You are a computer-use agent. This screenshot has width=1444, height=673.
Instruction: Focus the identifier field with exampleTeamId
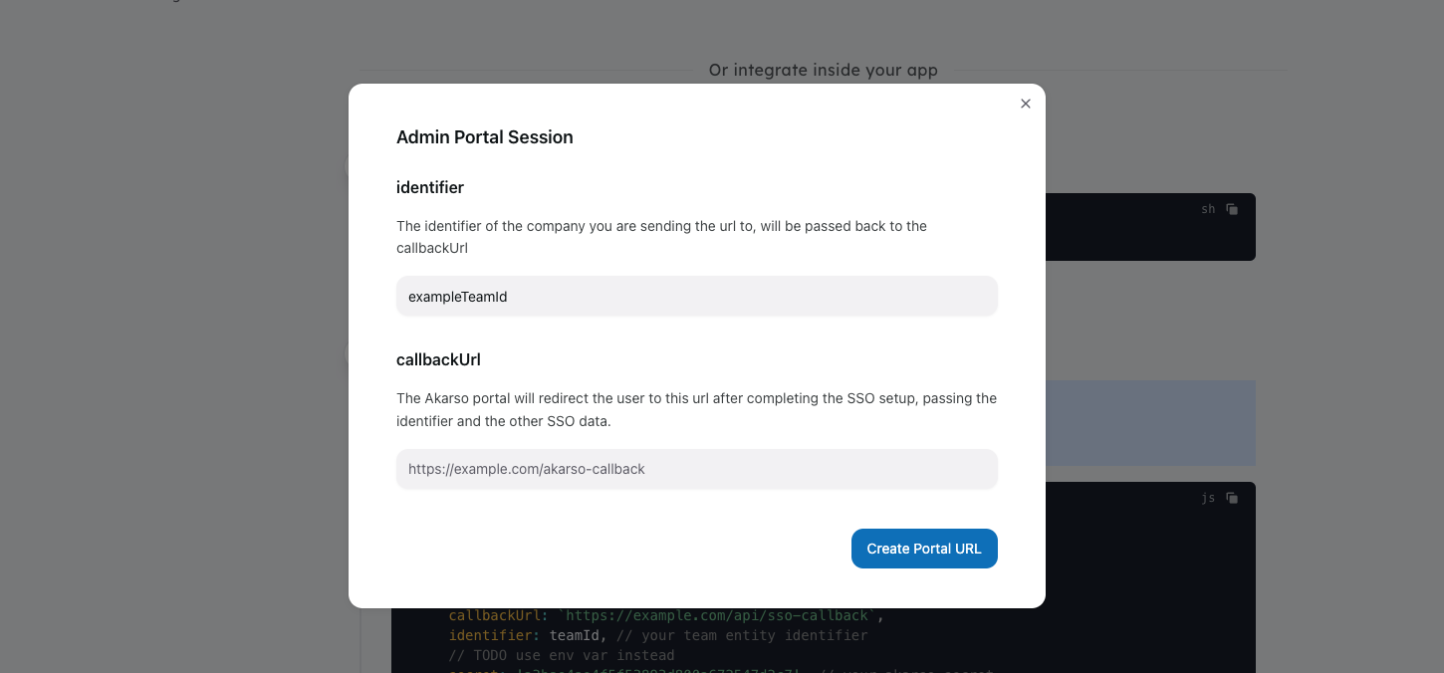696,297
